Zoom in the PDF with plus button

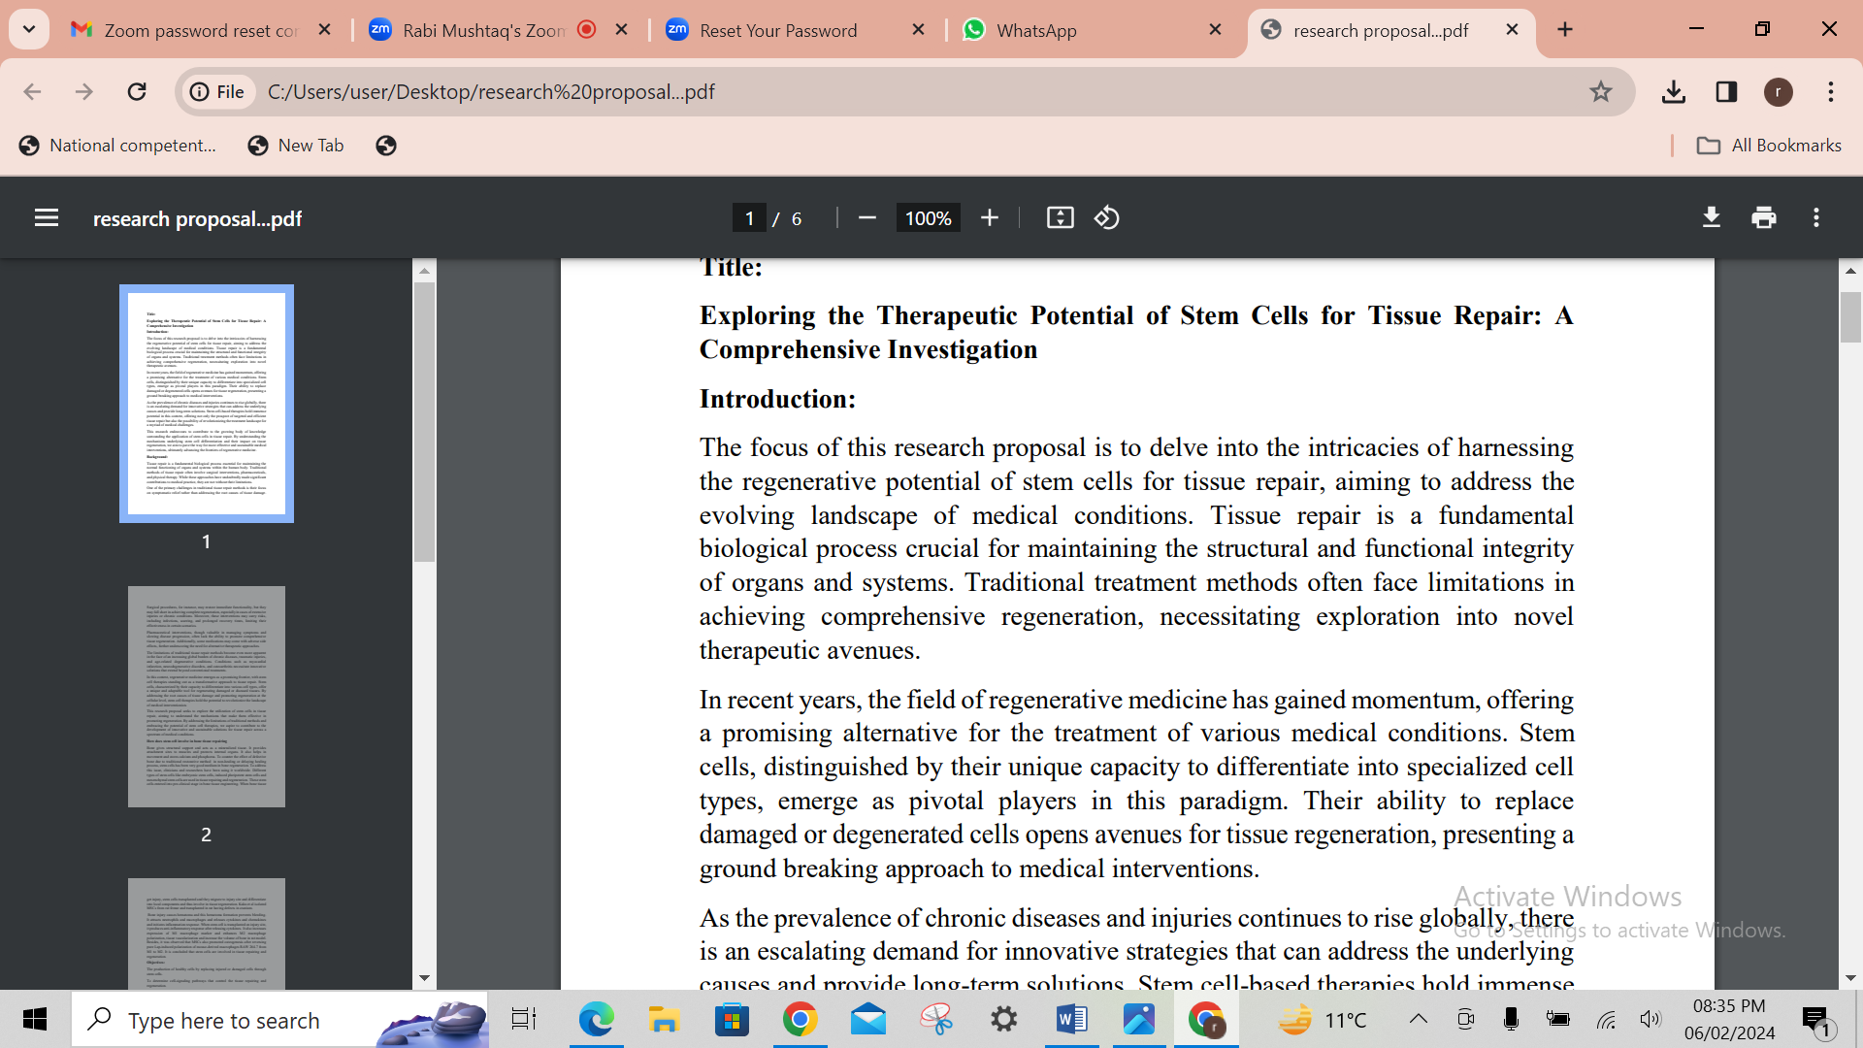pyautogui.click(x=990, y=218)
